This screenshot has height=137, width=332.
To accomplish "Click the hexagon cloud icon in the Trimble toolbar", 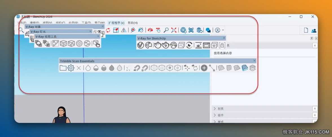I will 162,68.
